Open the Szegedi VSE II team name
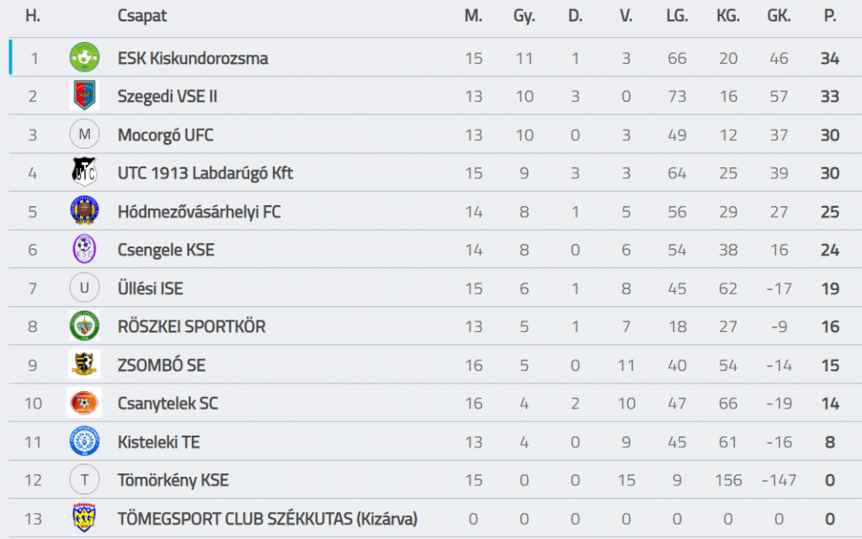The image size is (862, 539). 168,96
